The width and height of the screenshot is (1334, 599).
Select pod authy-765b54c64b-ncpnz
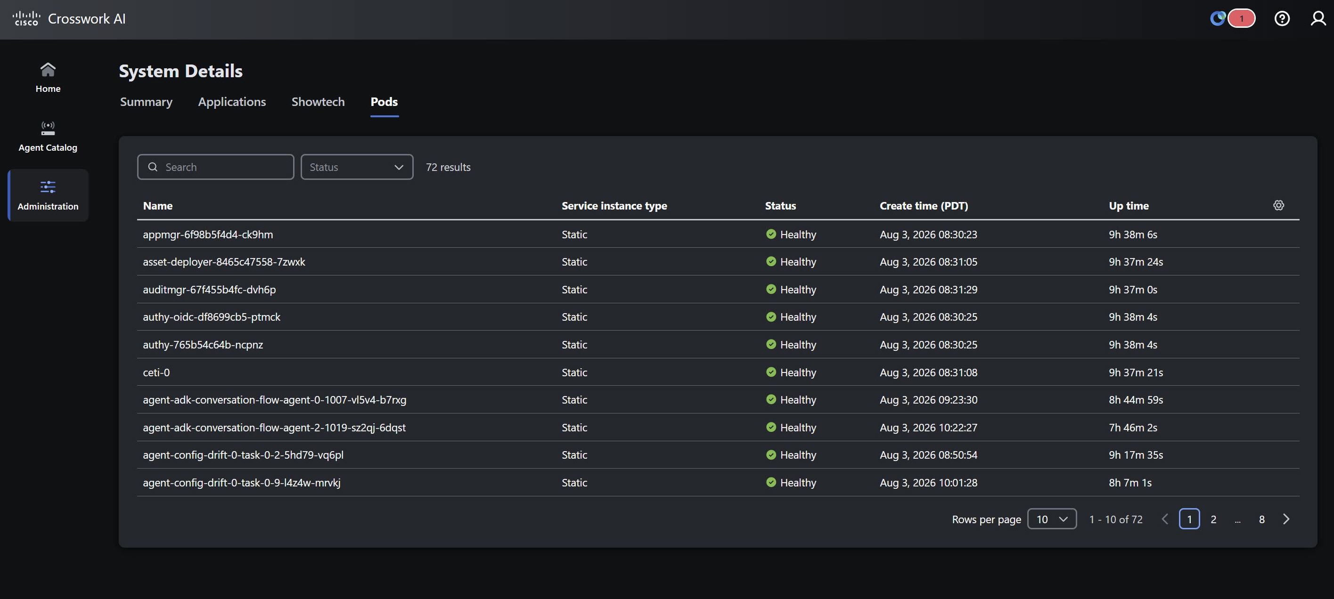[x=203, y=344]
